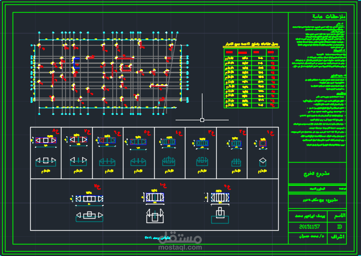Click the red ع١٠ footing detail label
Screen dimensions: 361x256
coord(163,186)
